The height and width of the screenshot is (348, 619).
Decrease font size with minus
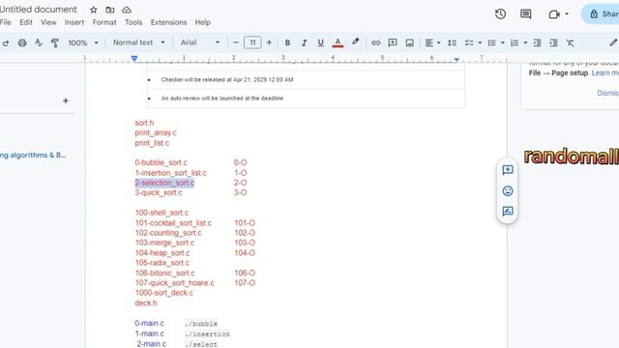click(x=236, y=43)
